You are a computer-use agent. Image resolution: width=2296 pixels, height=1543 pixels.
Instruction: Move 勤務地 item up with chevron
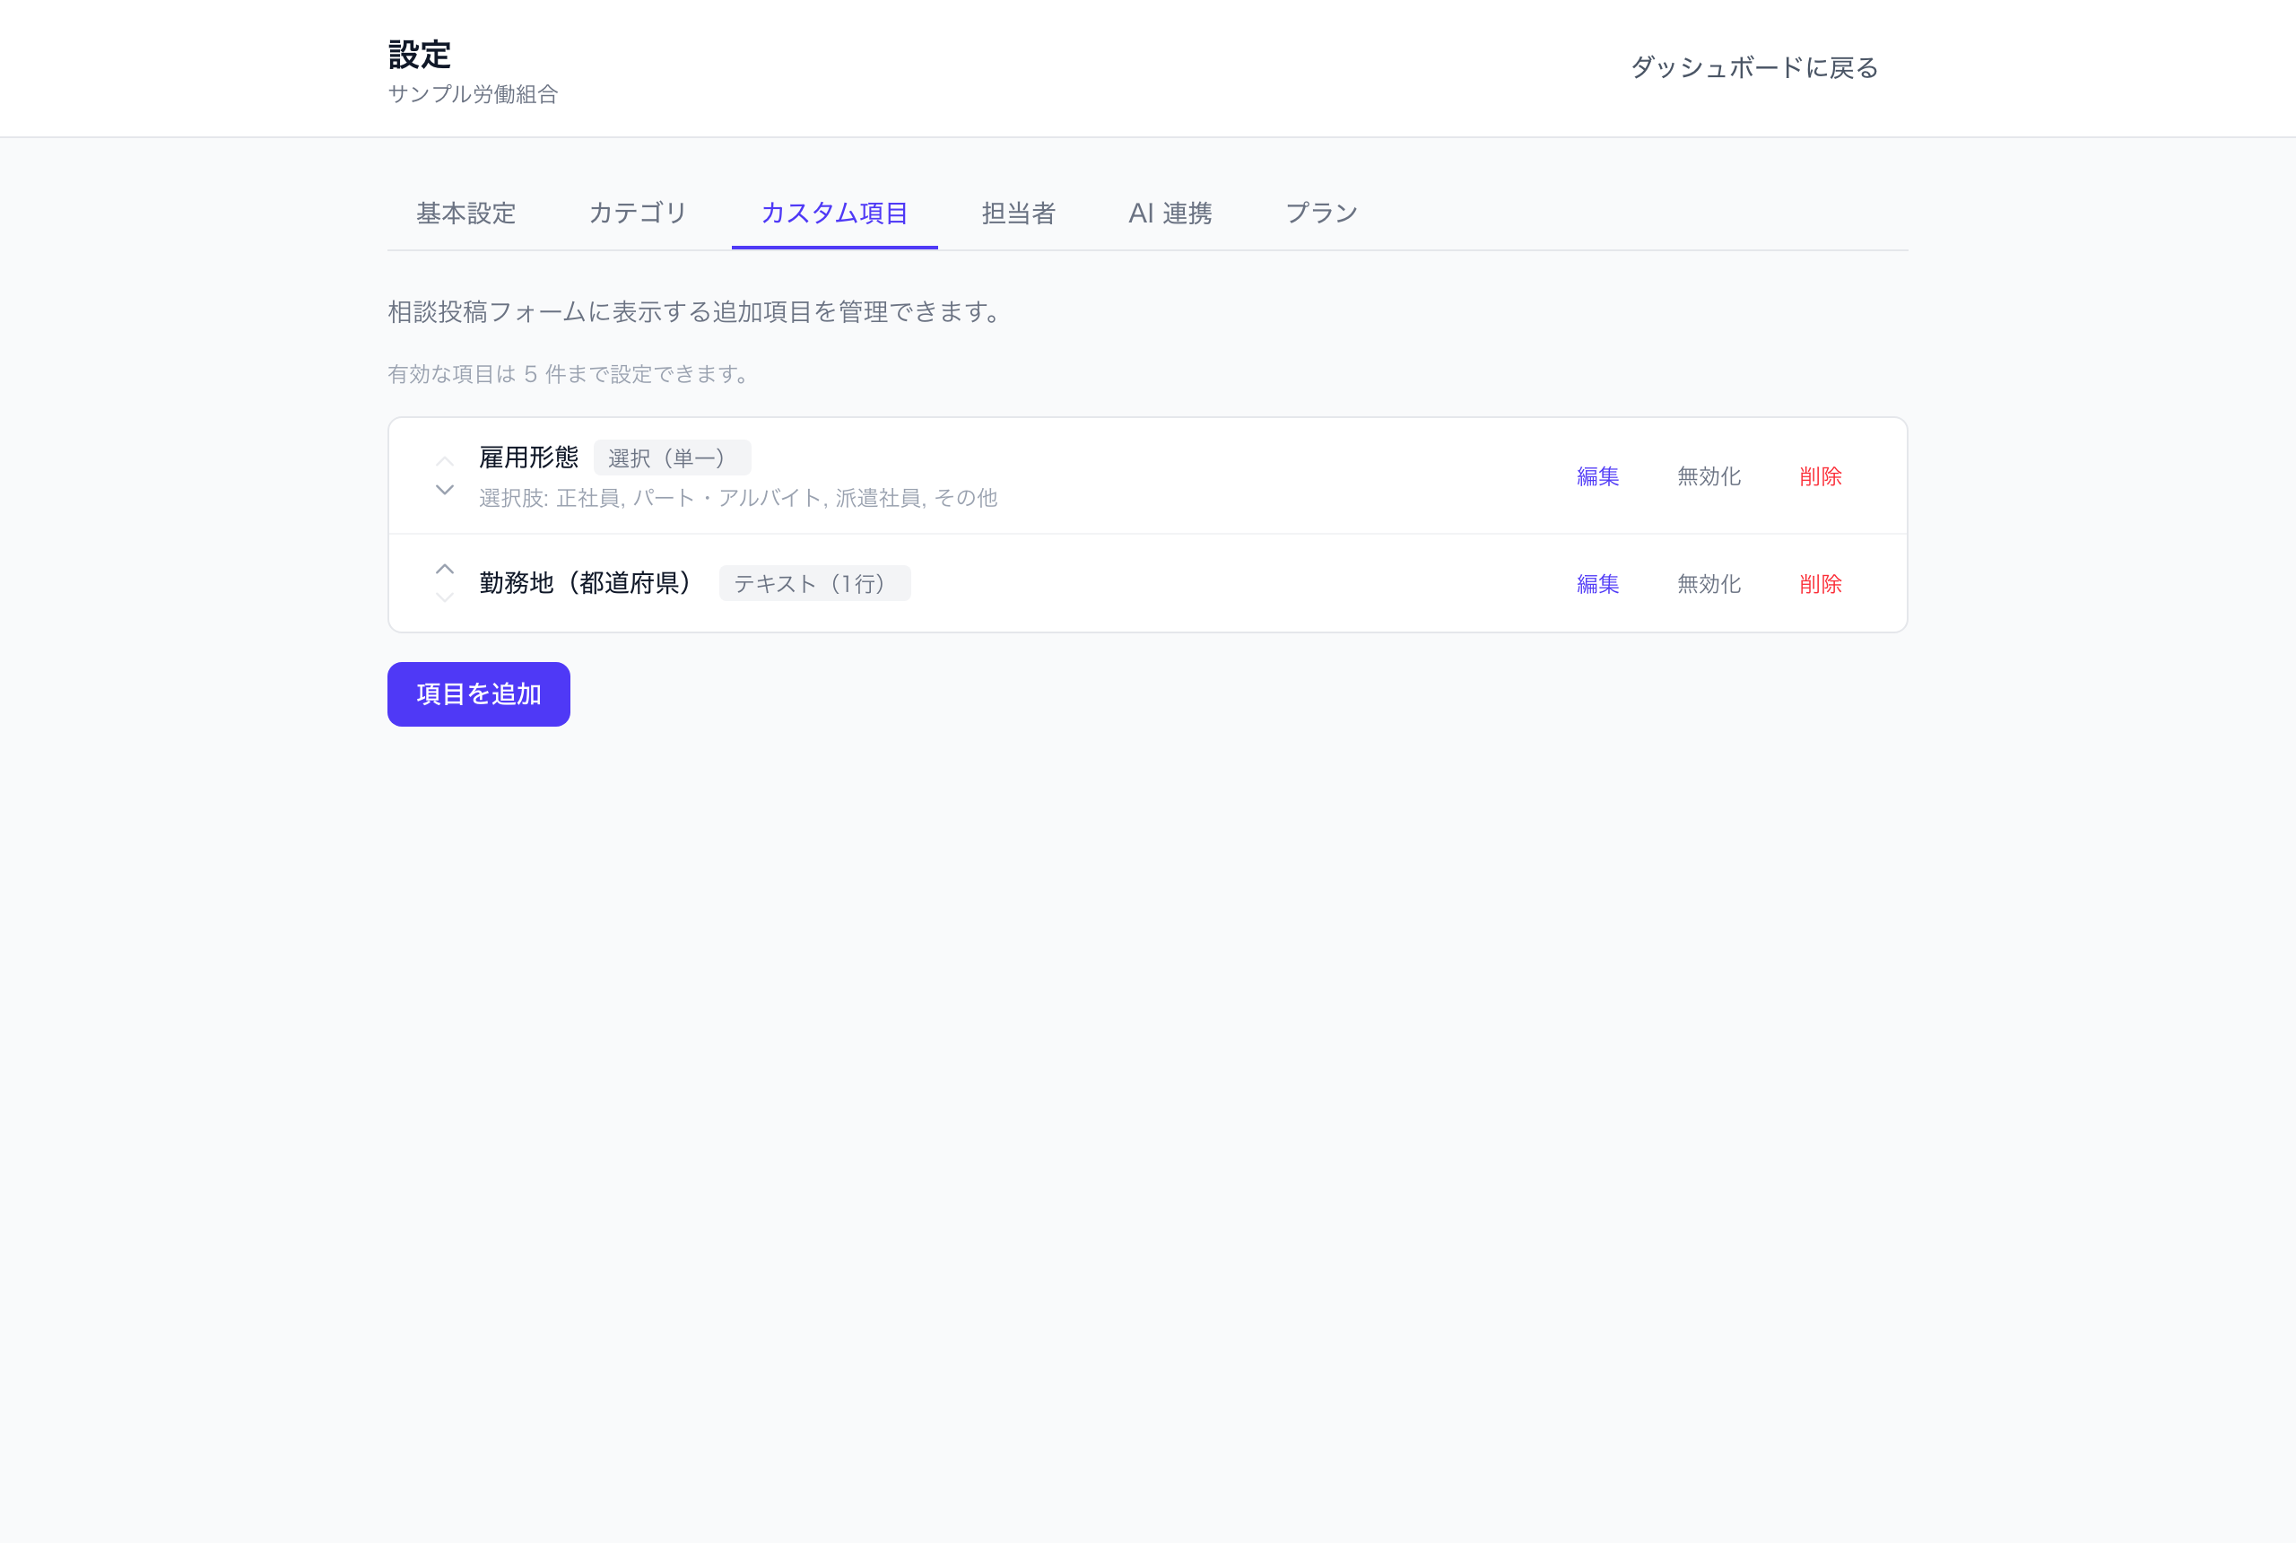click(x=445, y=569)
